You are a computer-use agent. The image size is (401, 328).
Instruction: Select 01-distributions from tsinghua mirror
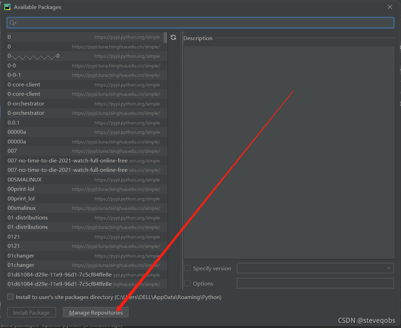click(x=87, y=227)
